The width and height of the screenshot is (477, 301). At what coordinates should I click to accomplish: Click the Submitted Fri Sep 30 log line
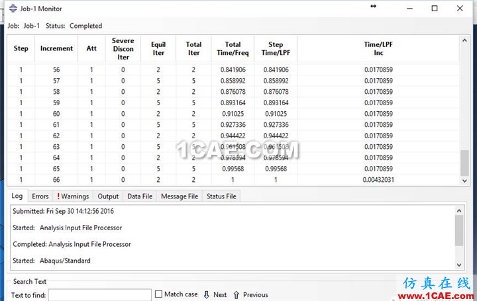(64, 211)
